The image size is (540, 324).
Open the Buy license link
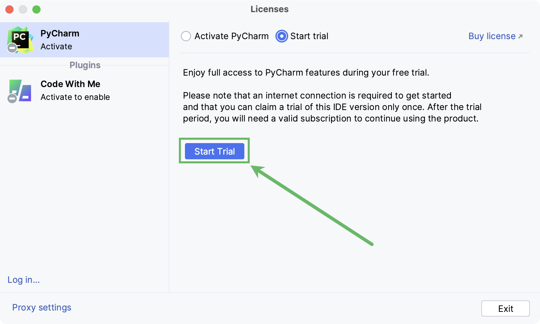[x=492, y=36]
